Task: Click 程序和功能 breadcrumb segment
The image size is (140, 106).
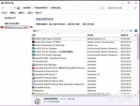Action: pos(56,8)
